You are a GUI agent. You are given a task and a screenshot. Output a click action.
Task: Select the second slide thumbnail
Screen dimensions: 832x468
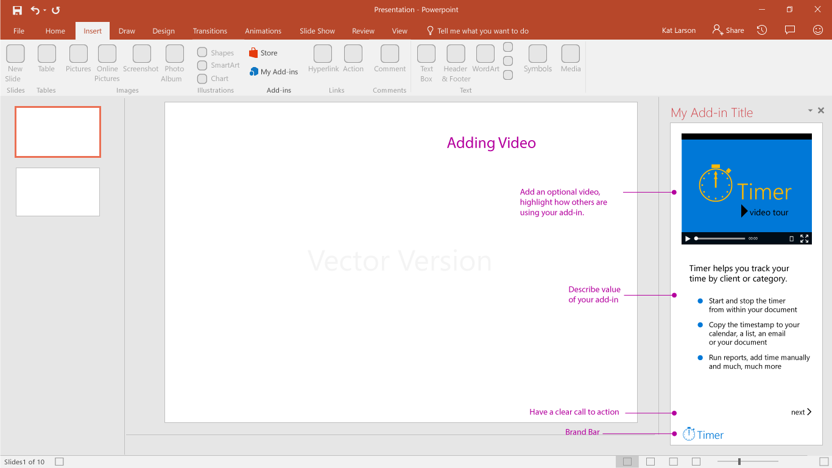(x=58, y=192)
